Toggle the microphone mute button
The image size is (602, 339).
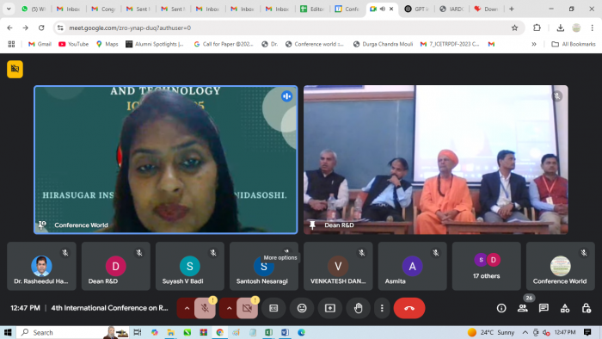click(x=205, y=308)
